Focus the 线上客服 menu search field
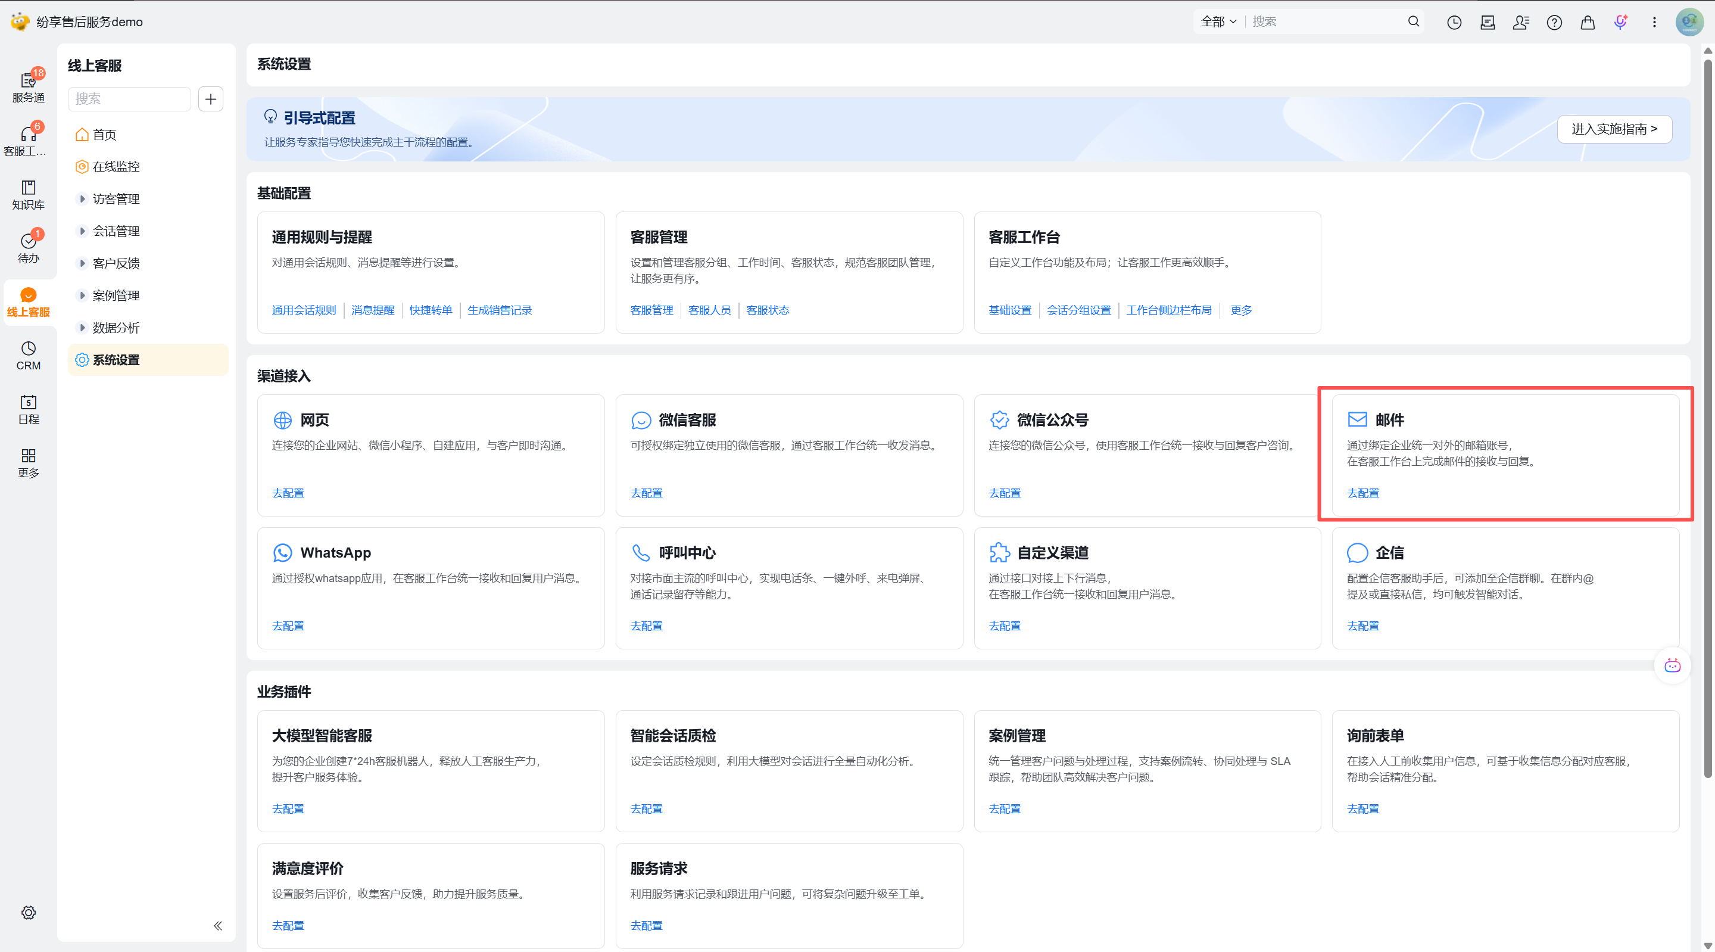The image size is (1715, 952). point(129,99)
